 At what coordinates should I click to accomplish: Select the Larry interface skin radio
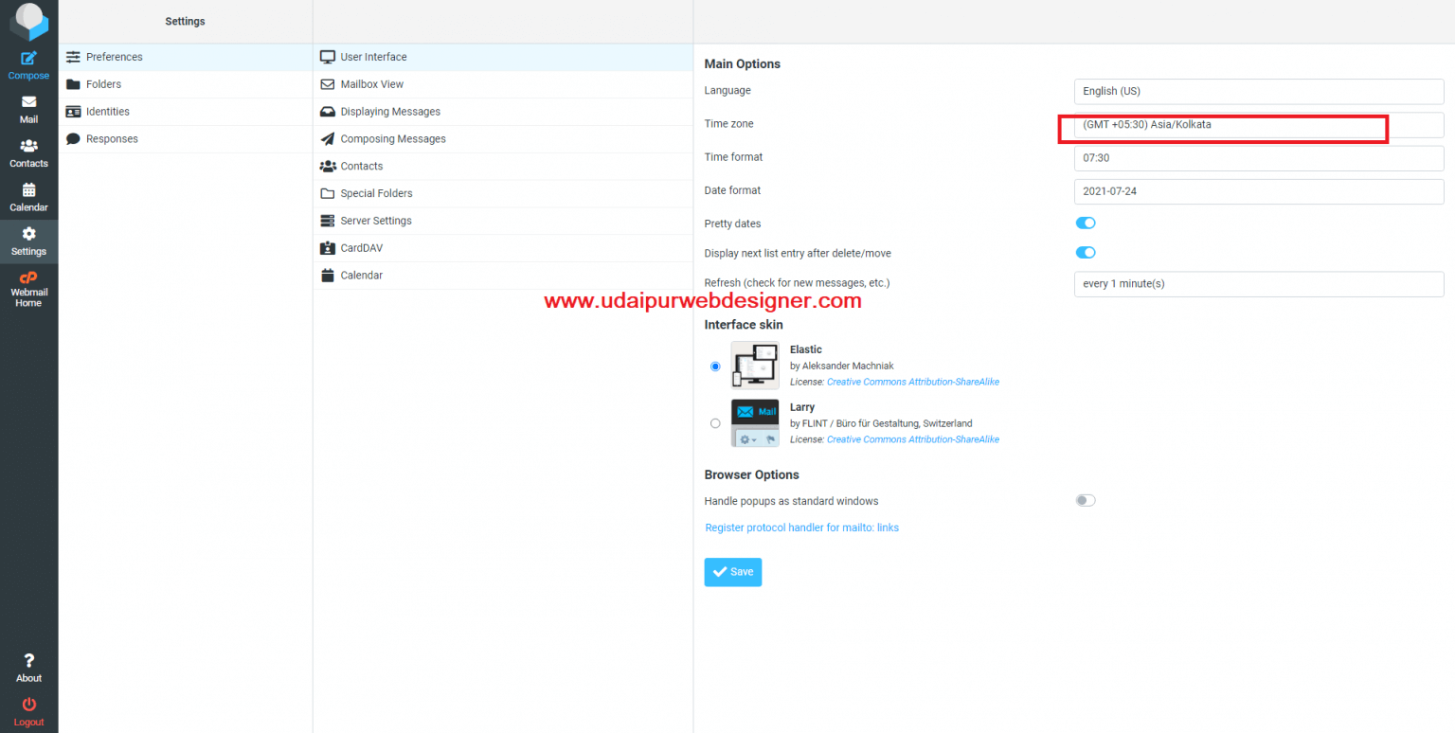click(x=715, y=423)
